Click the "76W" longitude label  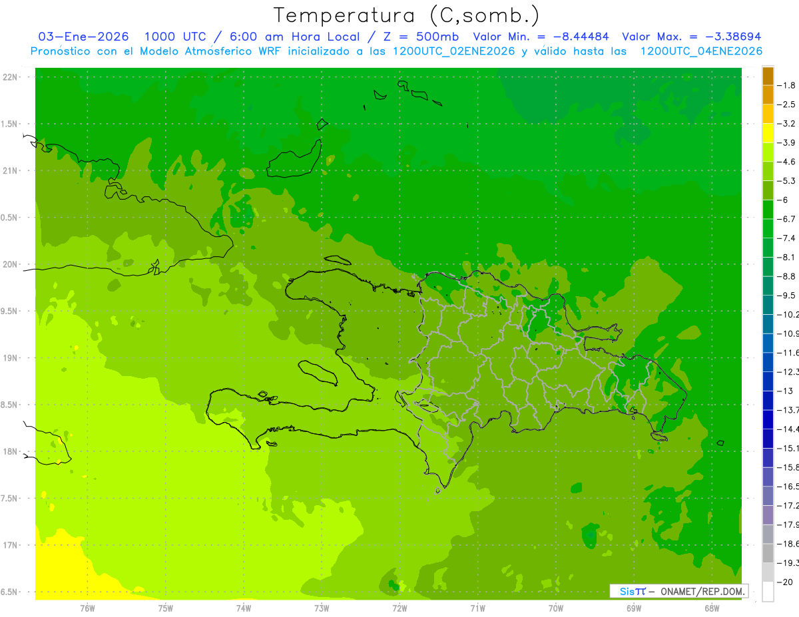click(x=87, y=608)
